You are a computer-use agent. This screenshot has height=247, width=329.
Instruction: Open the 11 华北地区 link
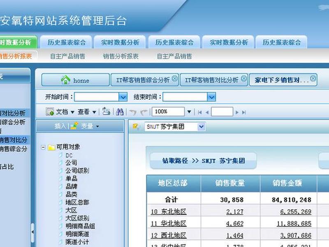169,224
